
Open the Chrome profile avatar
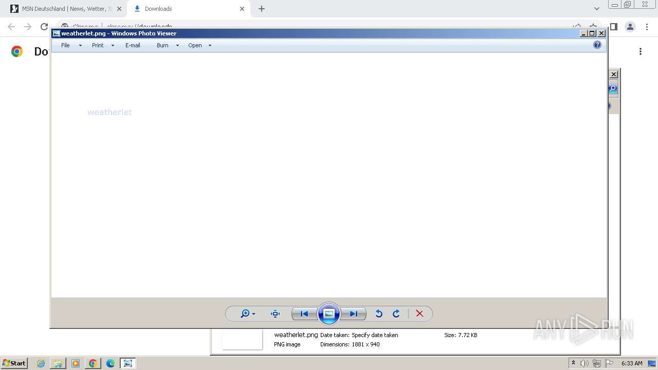coord(630,27)
